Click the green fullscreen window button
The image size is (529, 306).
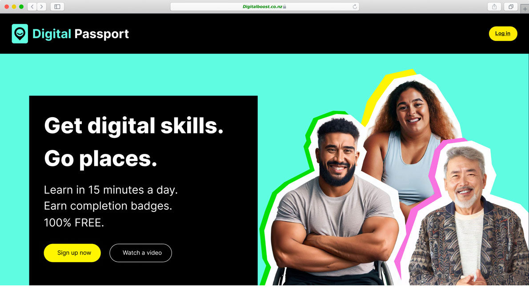[x=21, y=7]
